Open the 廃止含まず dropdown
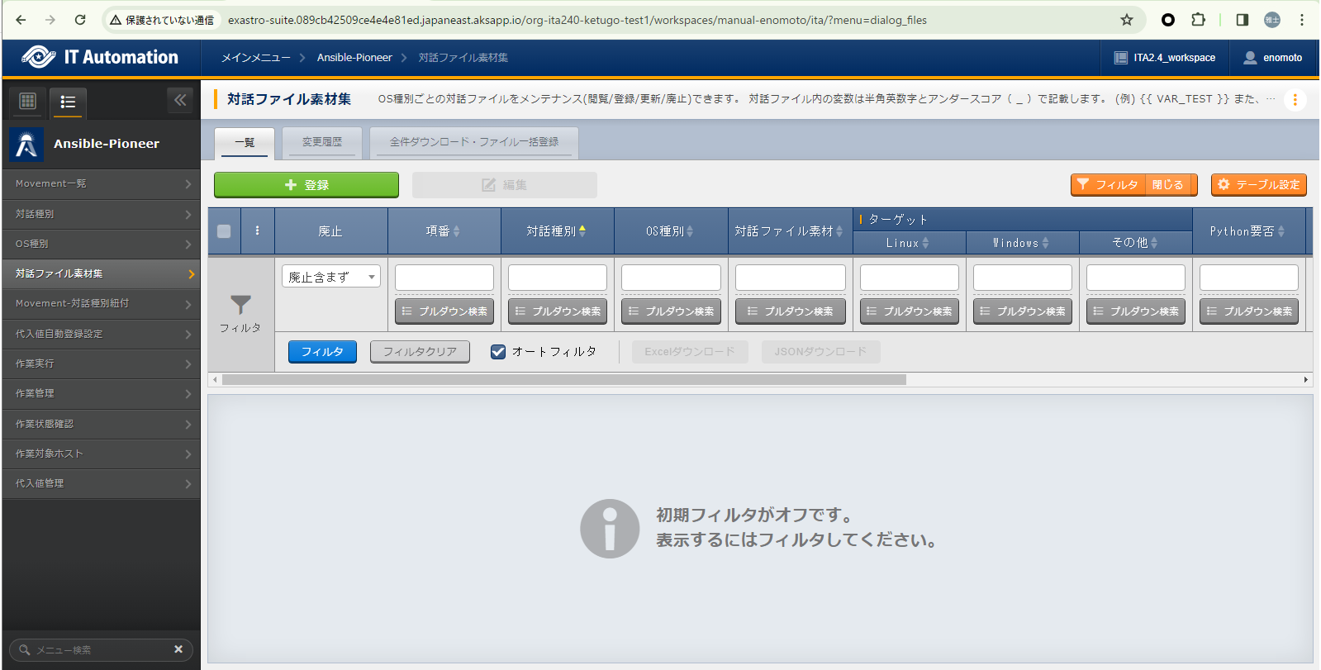This screenshot has height=670, width=1321. (x=330, y=277)
